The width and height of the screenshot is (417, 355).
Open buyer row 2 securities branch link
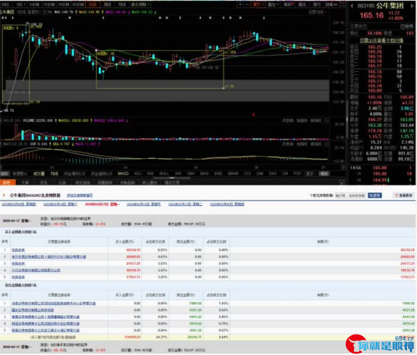point(49,257)
